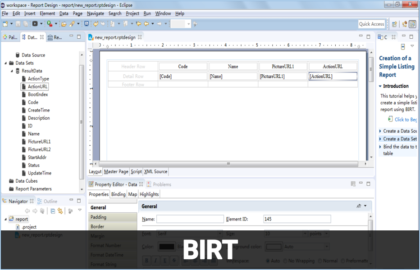Switch to the Outline view tab
420x270 pixels.
pyautogui.click(x=47, y=201)
